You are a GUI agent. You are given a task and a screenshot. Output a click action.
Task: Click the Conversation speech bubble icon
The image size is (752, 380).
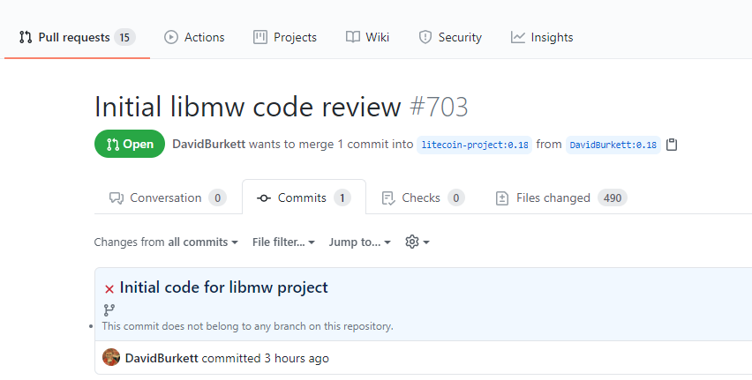pyautogui.click(x=116, y=197)
